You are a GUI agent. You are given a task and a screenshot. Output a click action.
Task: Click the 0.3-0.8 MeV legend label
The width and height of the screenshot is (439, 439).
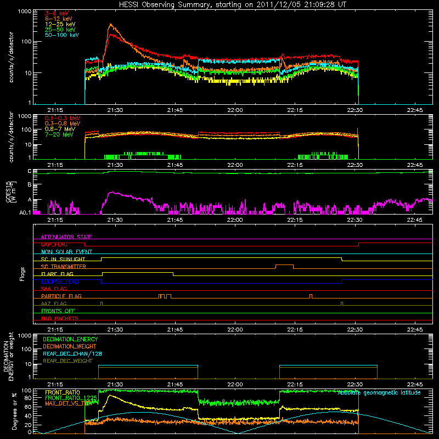tap(63, 123)
